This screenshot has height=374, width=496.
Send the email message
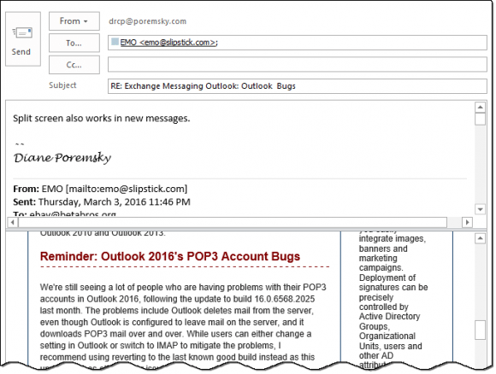click(23, 39)
